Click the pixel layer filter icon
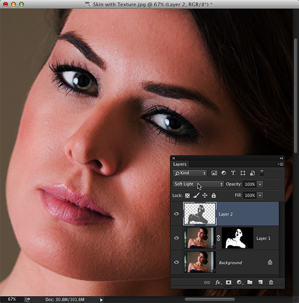299x303 pixels. point(214,173)
